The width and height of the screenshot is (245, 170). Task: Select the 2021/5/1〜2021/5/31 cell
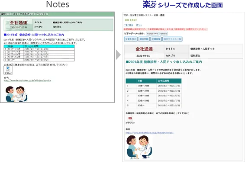[169, 91]
